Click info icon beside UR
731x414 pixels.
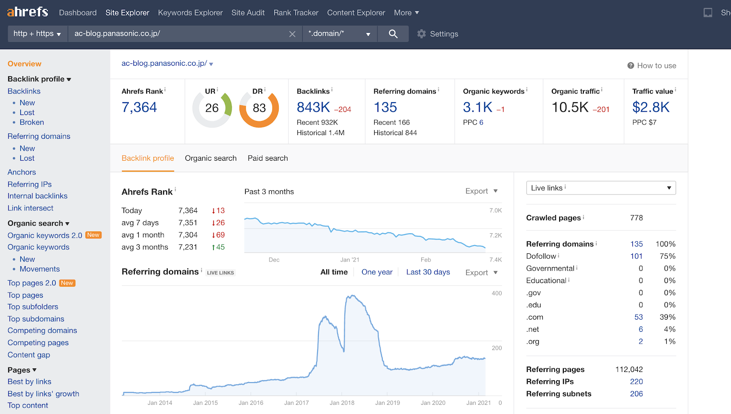pos(217,89)
